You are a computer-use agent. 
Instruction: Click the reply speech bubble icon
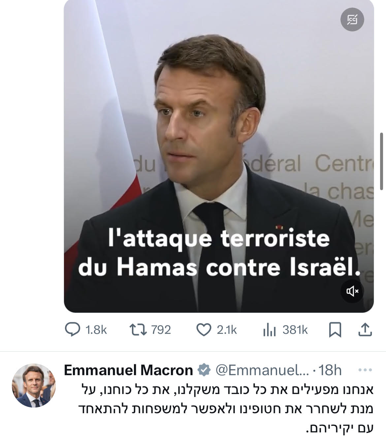72,330
